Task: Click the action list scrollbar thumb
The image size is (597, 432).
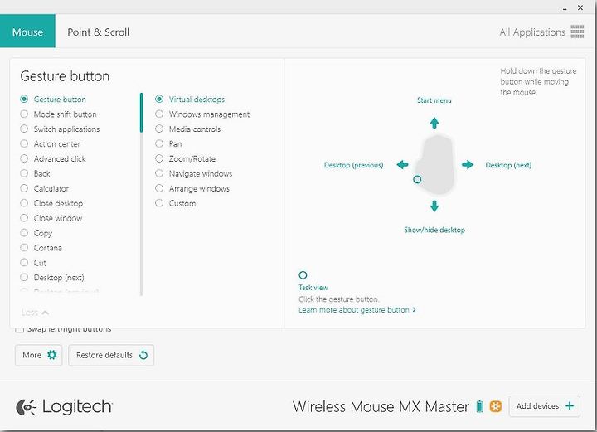Action: tap(141, 112)
